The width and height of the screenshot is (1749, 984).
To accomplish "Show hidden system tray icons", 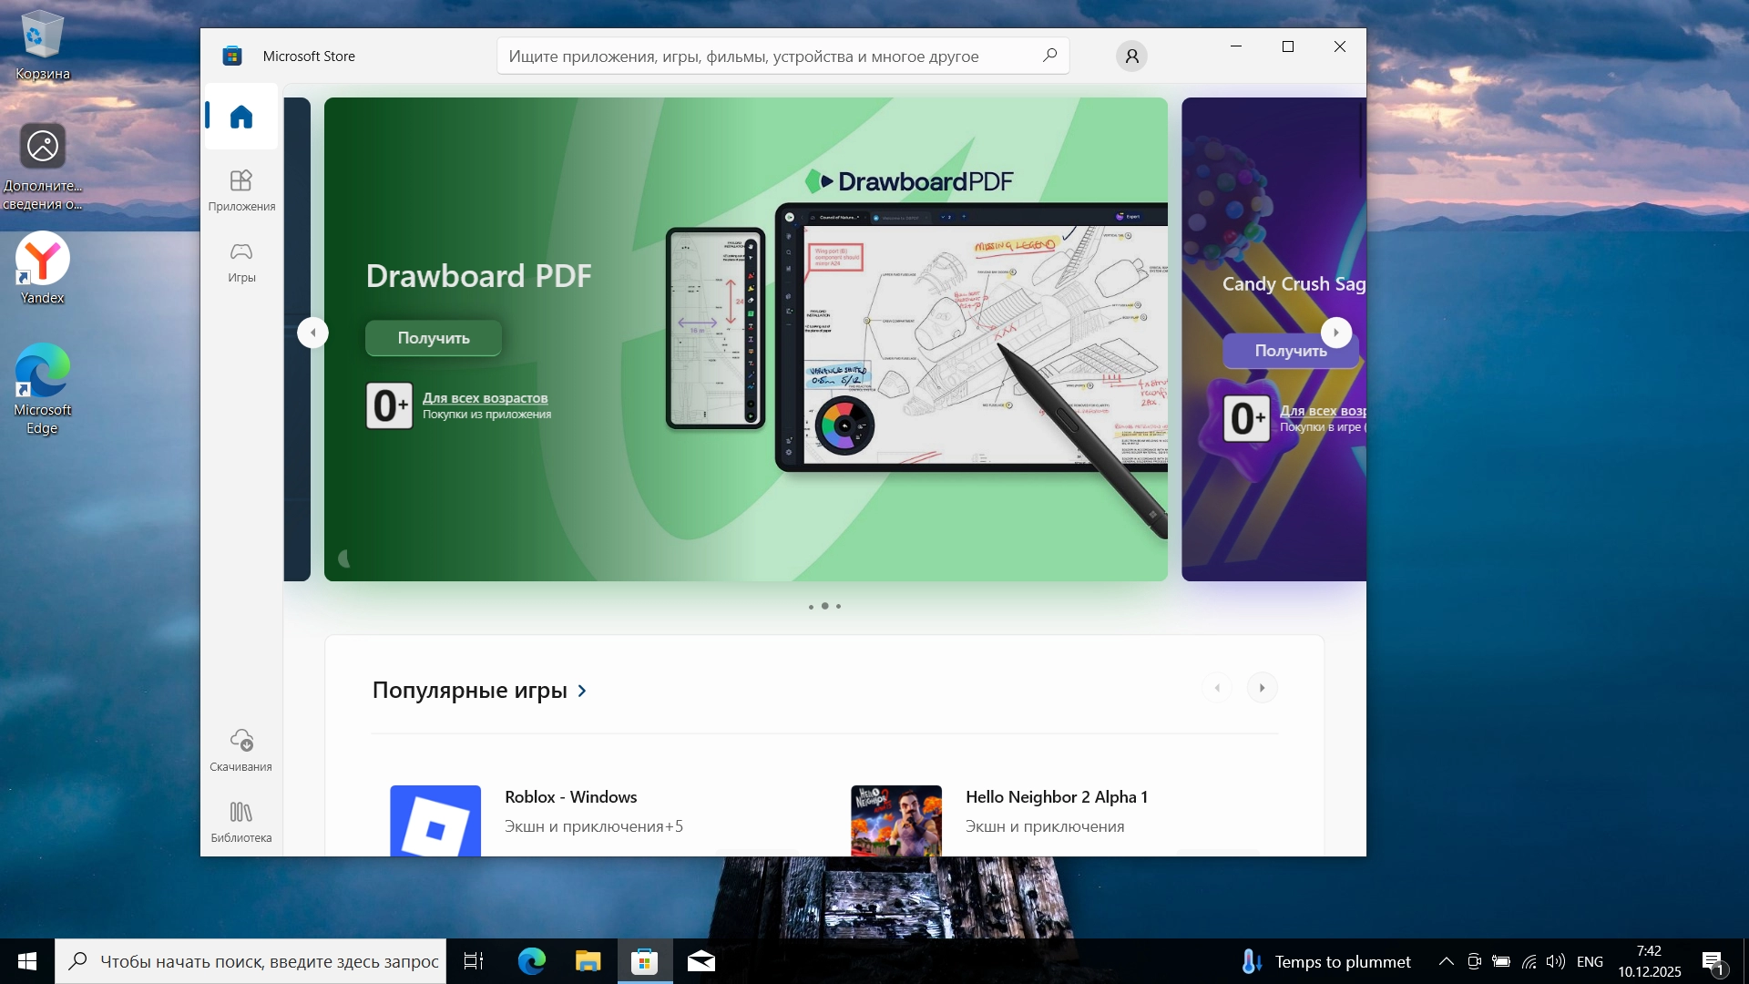I will [x=1446, y=961].
